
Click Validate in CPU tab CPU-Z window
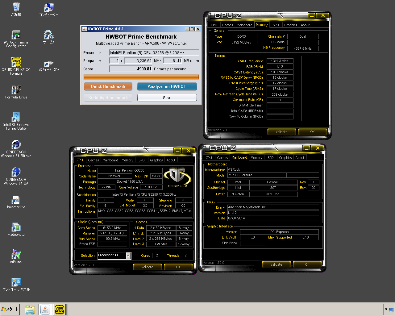(147, 267)
